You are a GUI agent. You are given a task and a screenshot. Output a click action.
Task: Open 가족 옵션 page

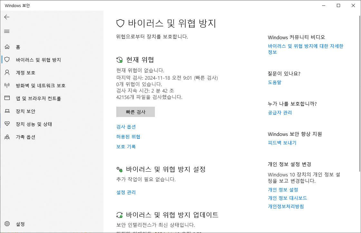[x=52, y=137]
